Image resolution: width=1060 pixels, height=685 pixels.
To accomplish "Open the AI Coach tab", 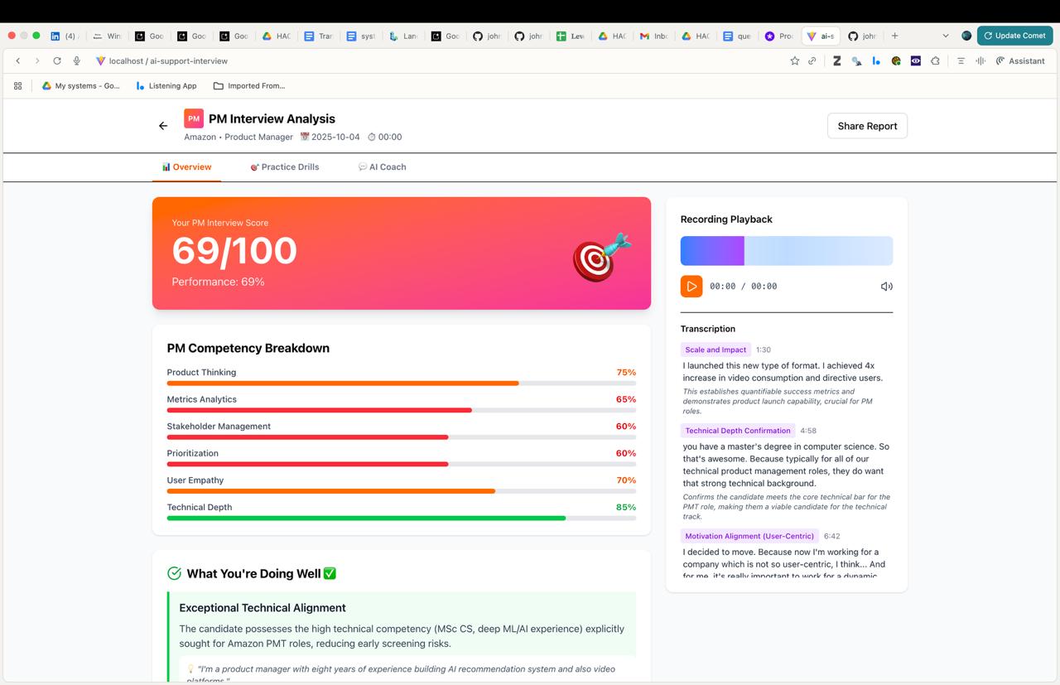I will pyautogui.click(x=382, y=166).
